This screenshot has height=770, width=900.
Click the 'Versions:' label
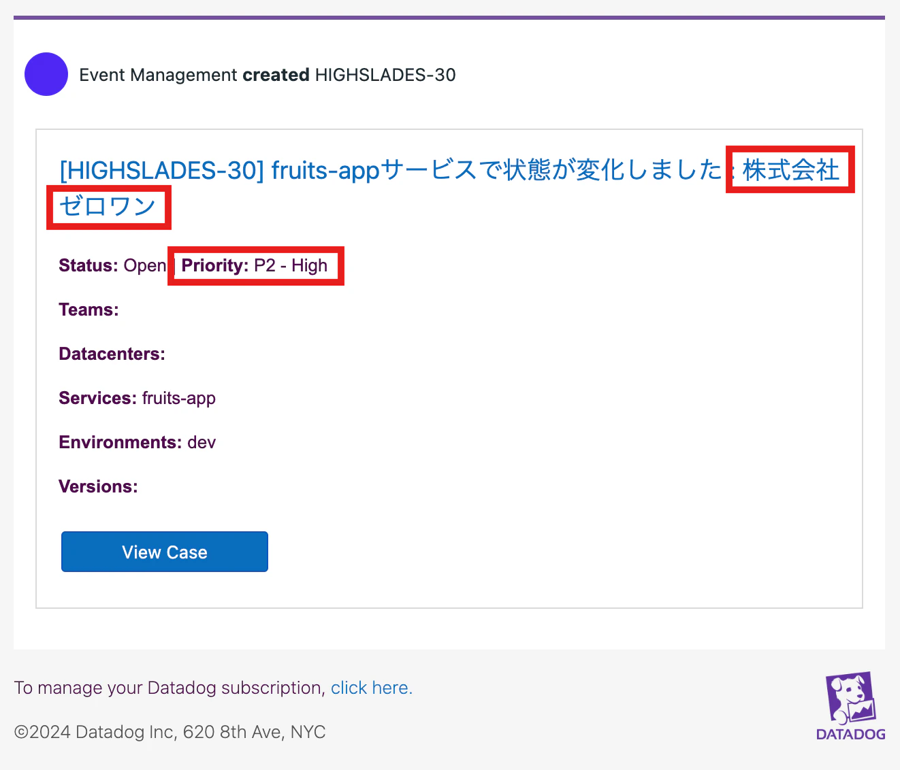(x=98, y=486)
